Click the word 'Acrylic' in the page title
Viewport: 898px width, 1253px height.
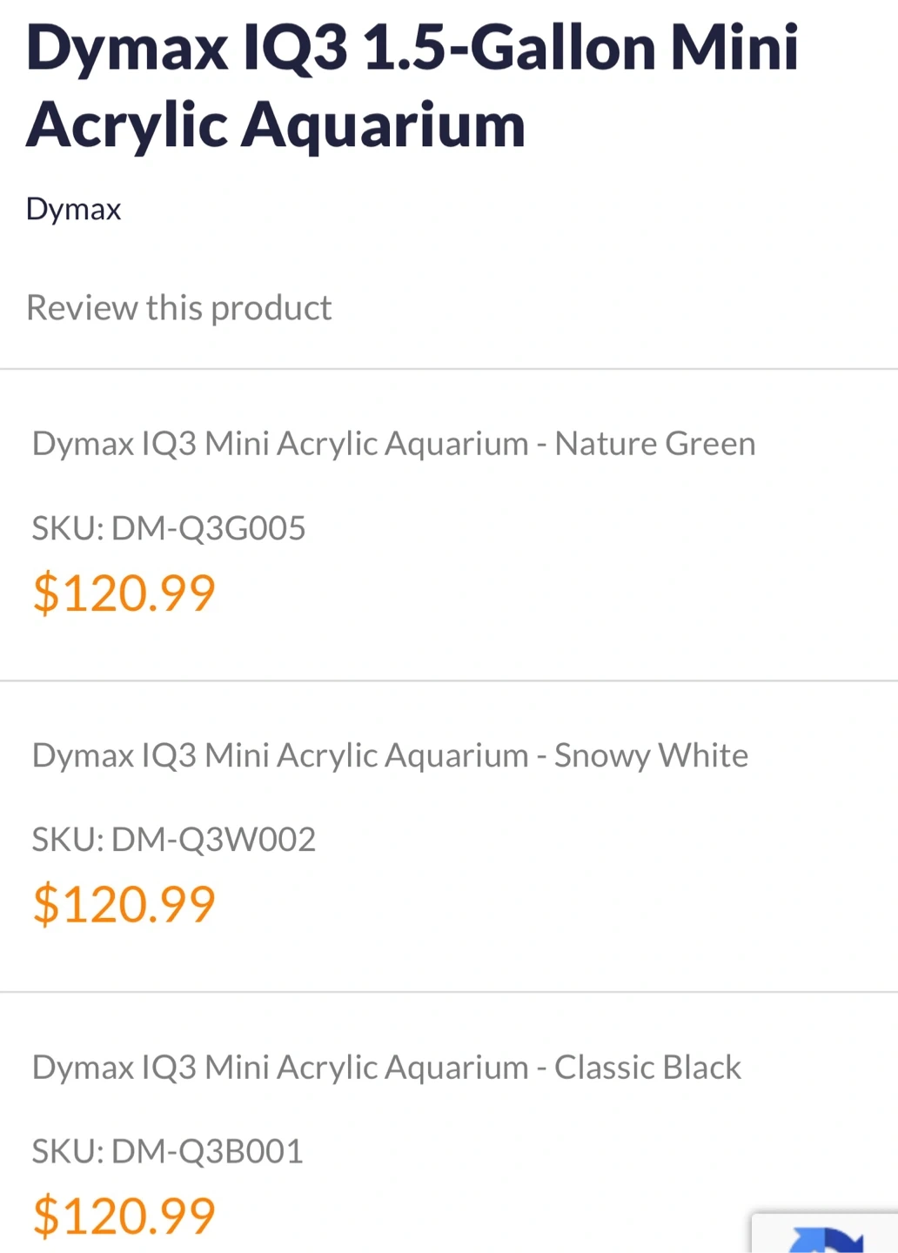point(127,125)
